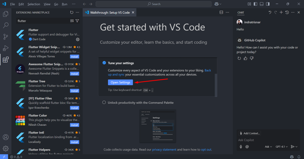Retry the Copilot response

pos(239,58)
